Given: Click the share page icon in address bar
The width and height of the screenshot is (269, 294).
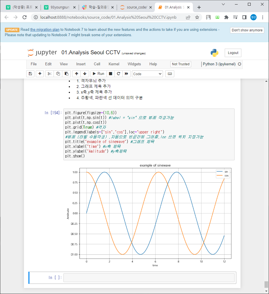Looking at the screenshot, I should (188, 18).
